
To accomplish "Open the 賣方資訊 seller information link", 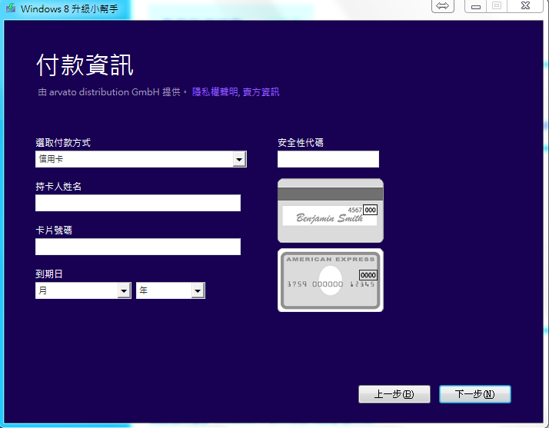I will click(x=261, y=92).
